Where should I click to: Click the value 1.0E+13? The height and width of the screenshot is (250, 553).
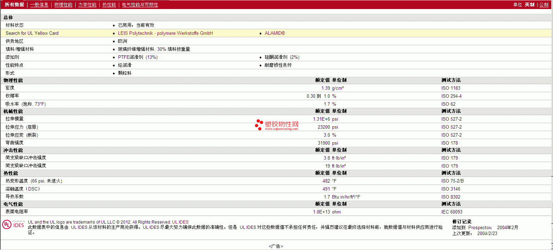321,212
